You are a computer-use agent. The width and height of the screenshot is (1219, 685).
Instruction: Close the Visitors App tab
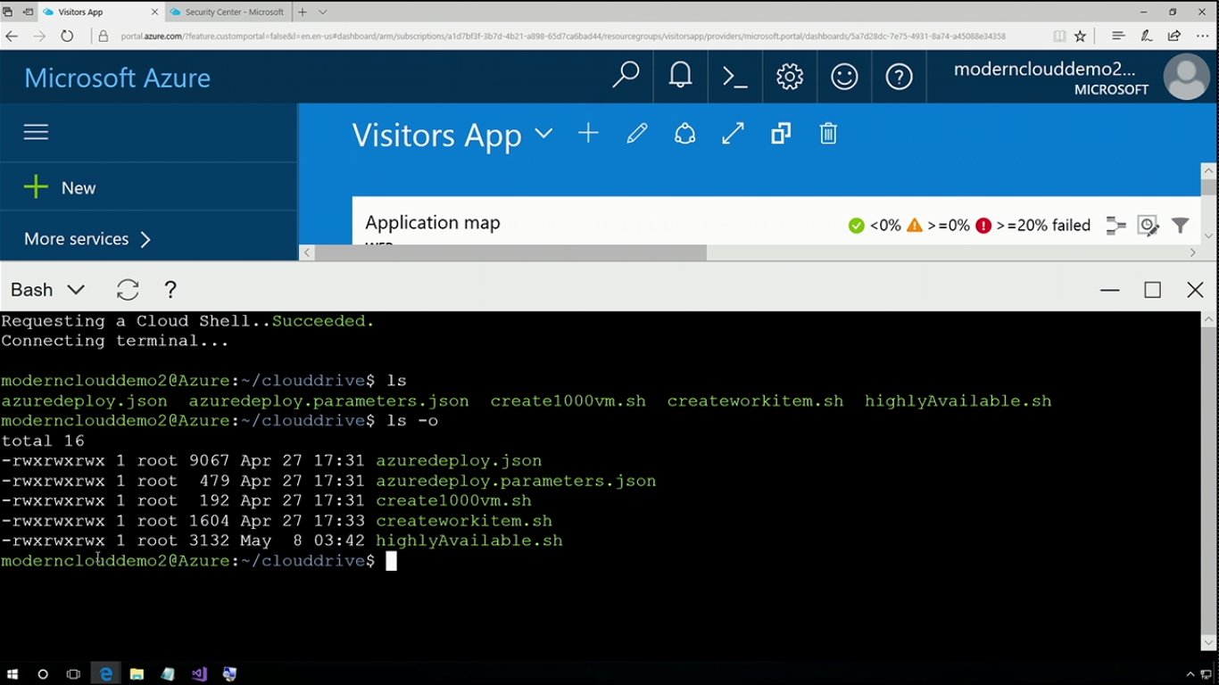tap(154, 12)
